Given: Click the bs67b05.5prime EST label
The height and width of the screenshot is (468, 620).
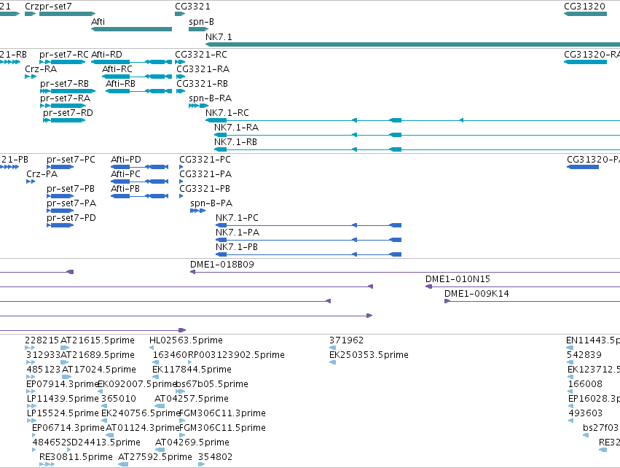Looking at the screenshot, I should point(212,384).
